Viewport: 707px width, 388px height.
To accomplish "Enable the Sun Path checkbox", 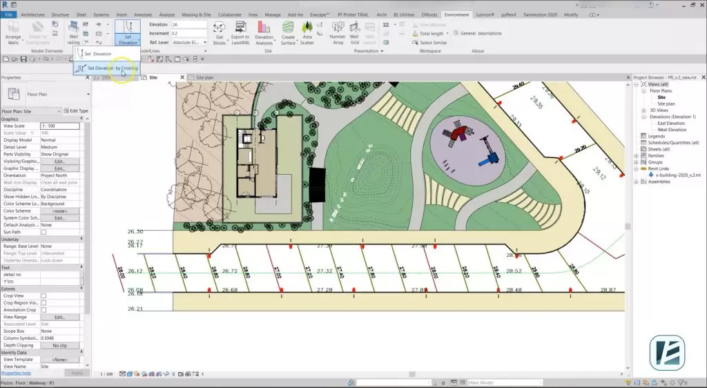I will tap(43, 232).
